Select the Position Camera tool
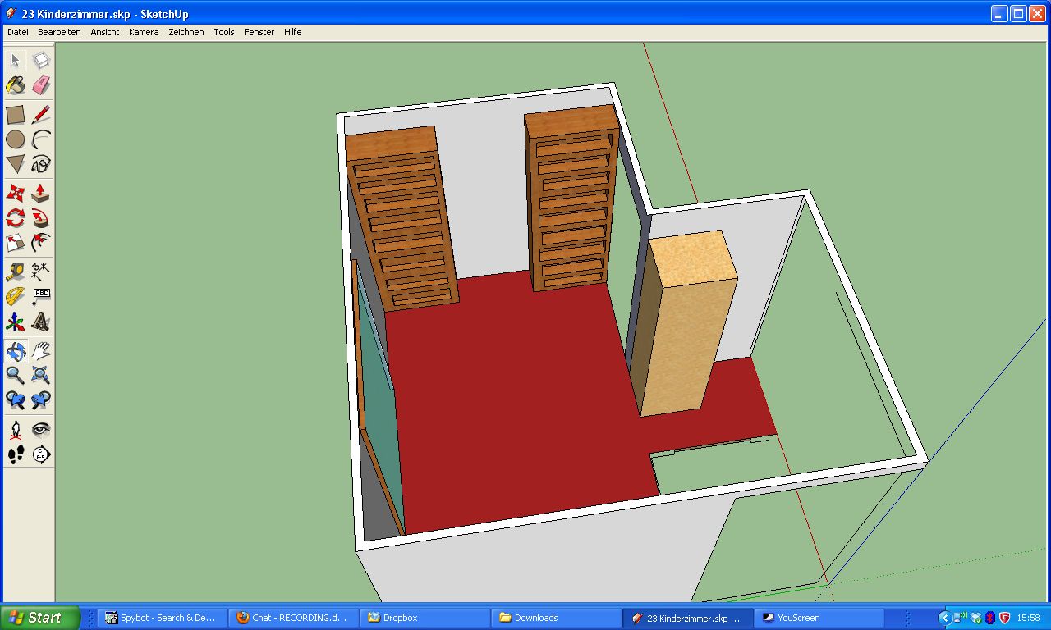 tap(16, 430)
